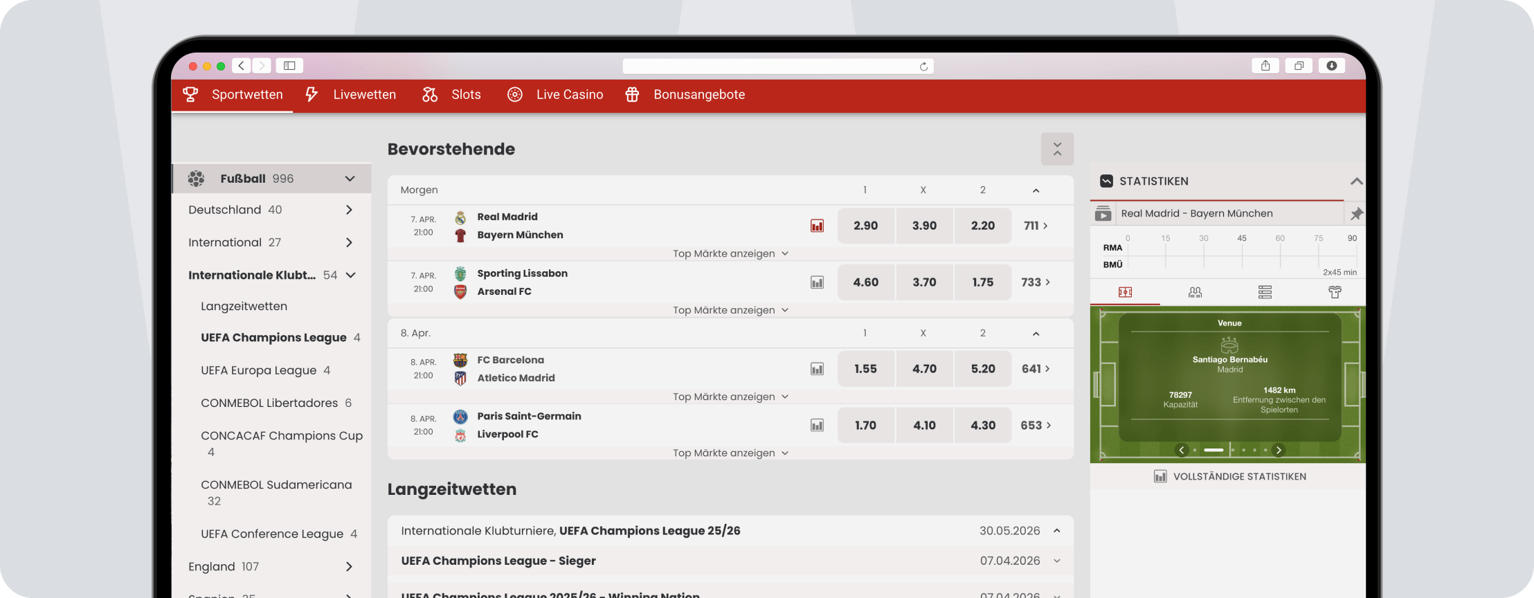Collapse the Bevorstehende section button
The image size is (1534, 598).
[1057, 149]
